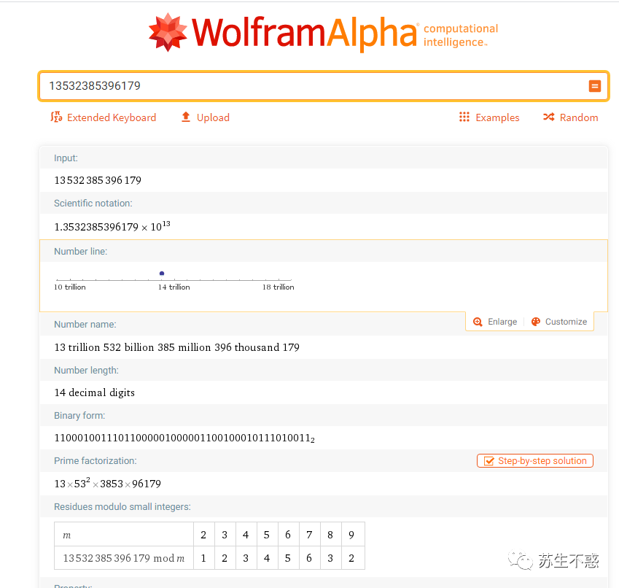The image size is (619, 588).
Task: Click the orange compute button in search box
Action: [x=594, y=86]
